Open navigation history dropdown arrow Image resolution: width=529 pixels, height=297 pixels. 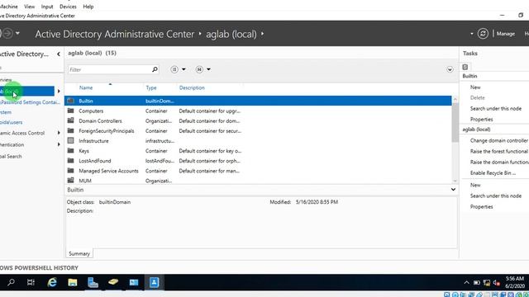pyautogui.click(x=17, y=33)
